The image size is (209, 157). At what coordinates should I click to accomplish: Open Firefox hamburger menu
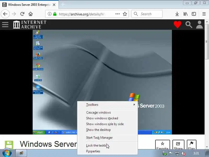coord(204,14)
